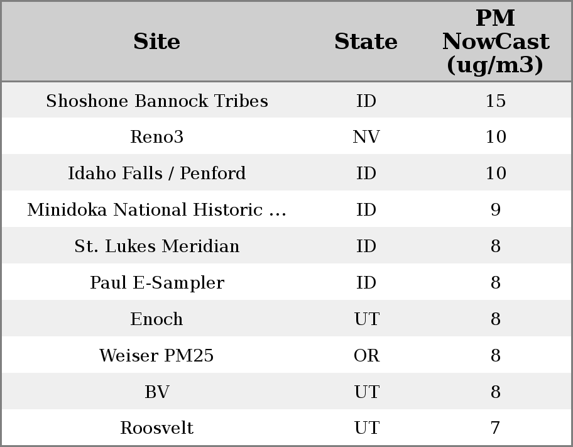The image size is (573, 447).
Task: Click the UT state cell in Enoch row
Action: click(x=366, y=319)
